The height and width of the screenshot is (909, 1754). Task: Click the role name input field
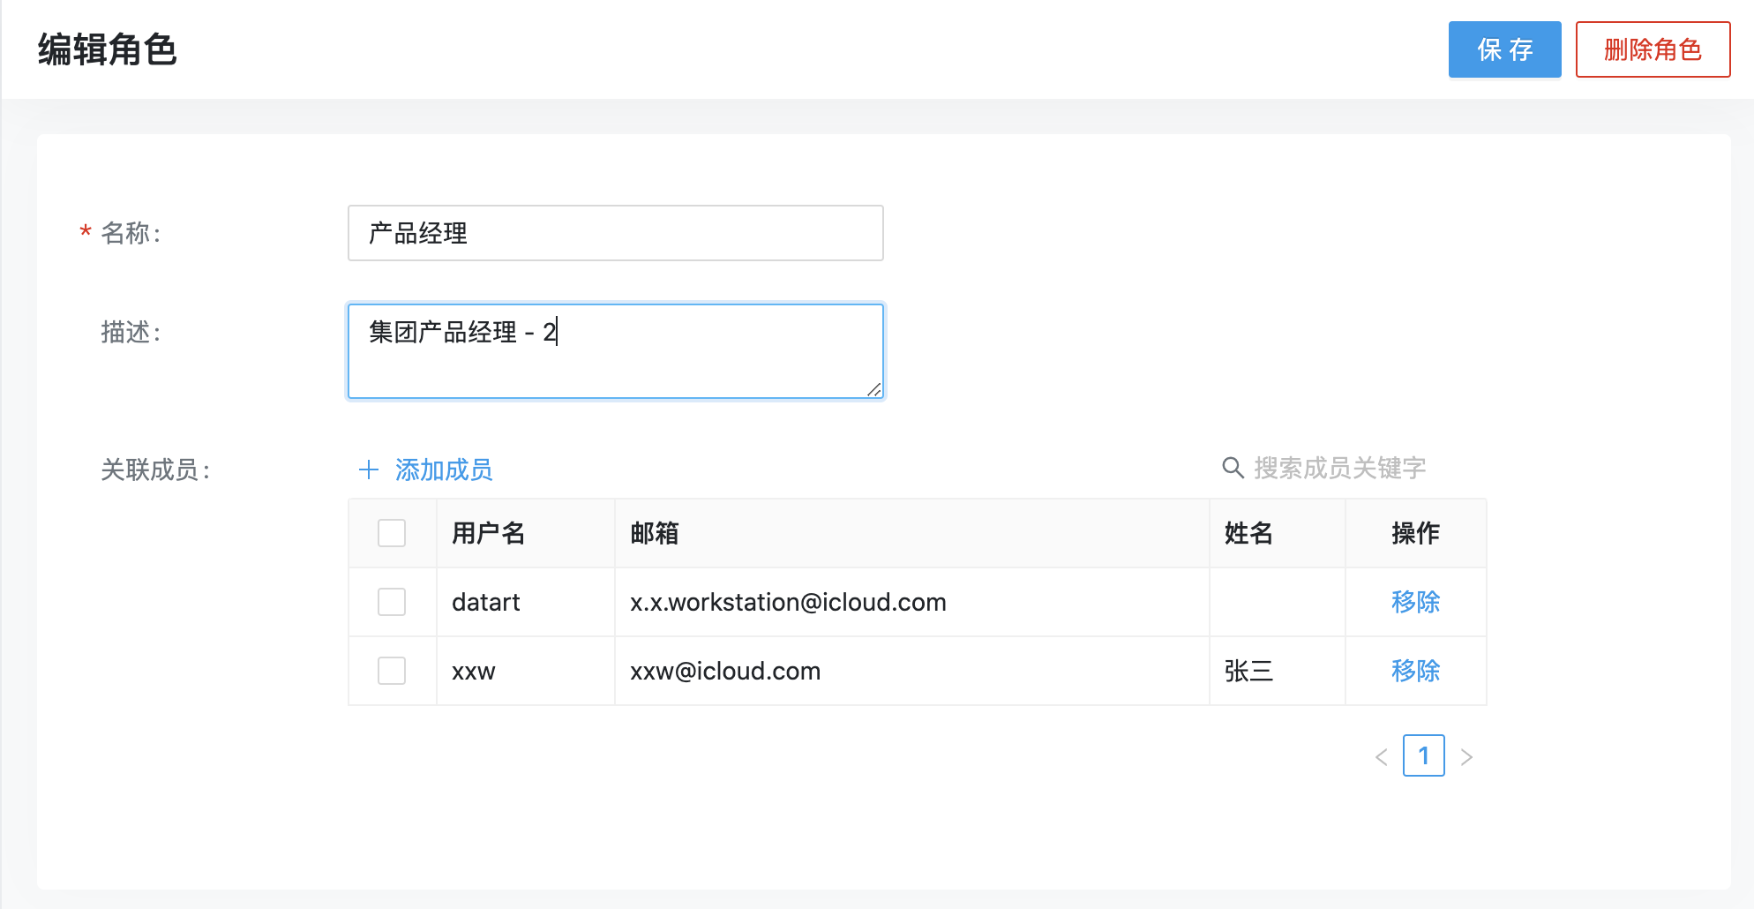(x=615, y=233)
